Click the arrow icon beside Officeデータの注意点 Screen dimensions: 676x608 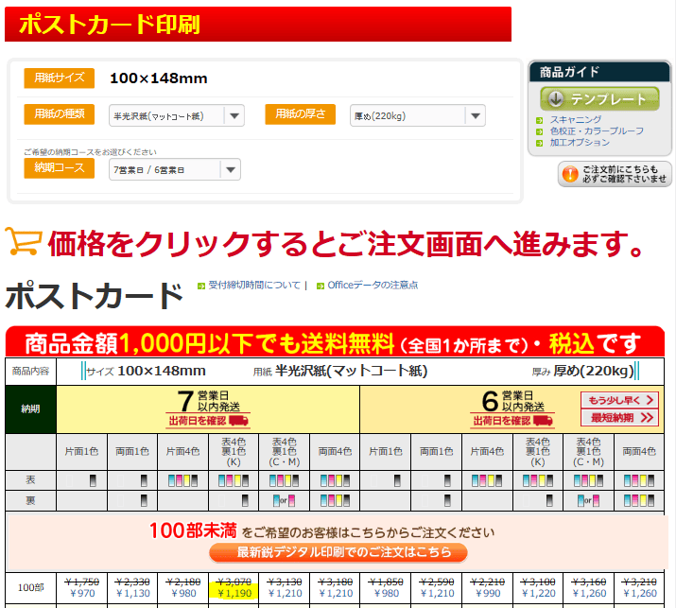(321, 285)
